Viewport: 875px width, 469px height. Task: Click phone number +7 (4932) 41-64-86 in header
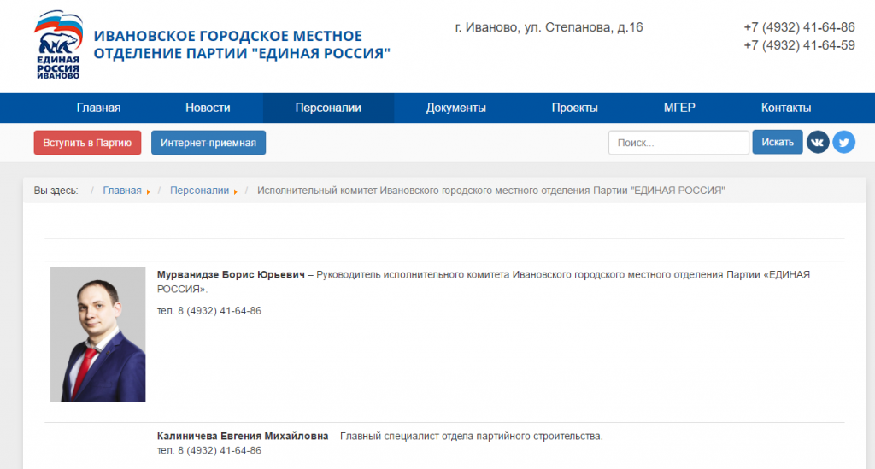[x=799, y=27]
